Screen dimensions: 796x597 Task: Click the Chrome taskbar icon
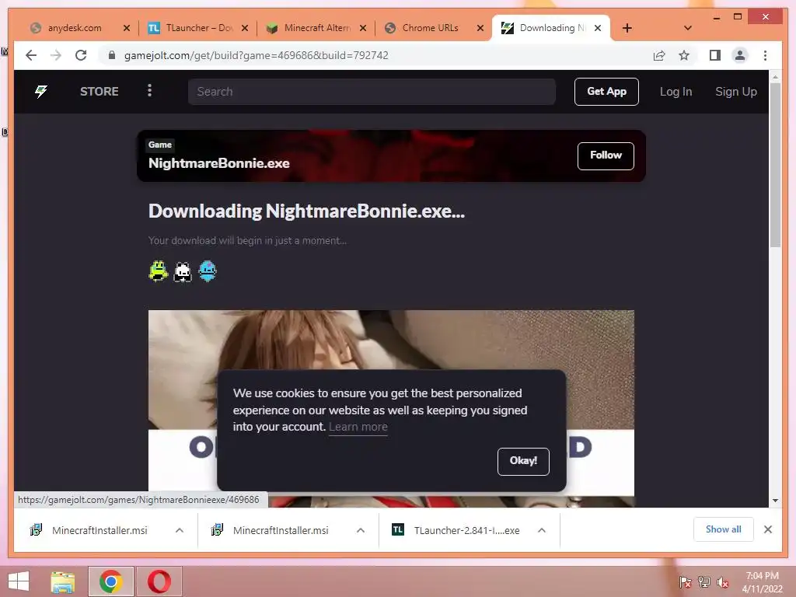point(110,581)
